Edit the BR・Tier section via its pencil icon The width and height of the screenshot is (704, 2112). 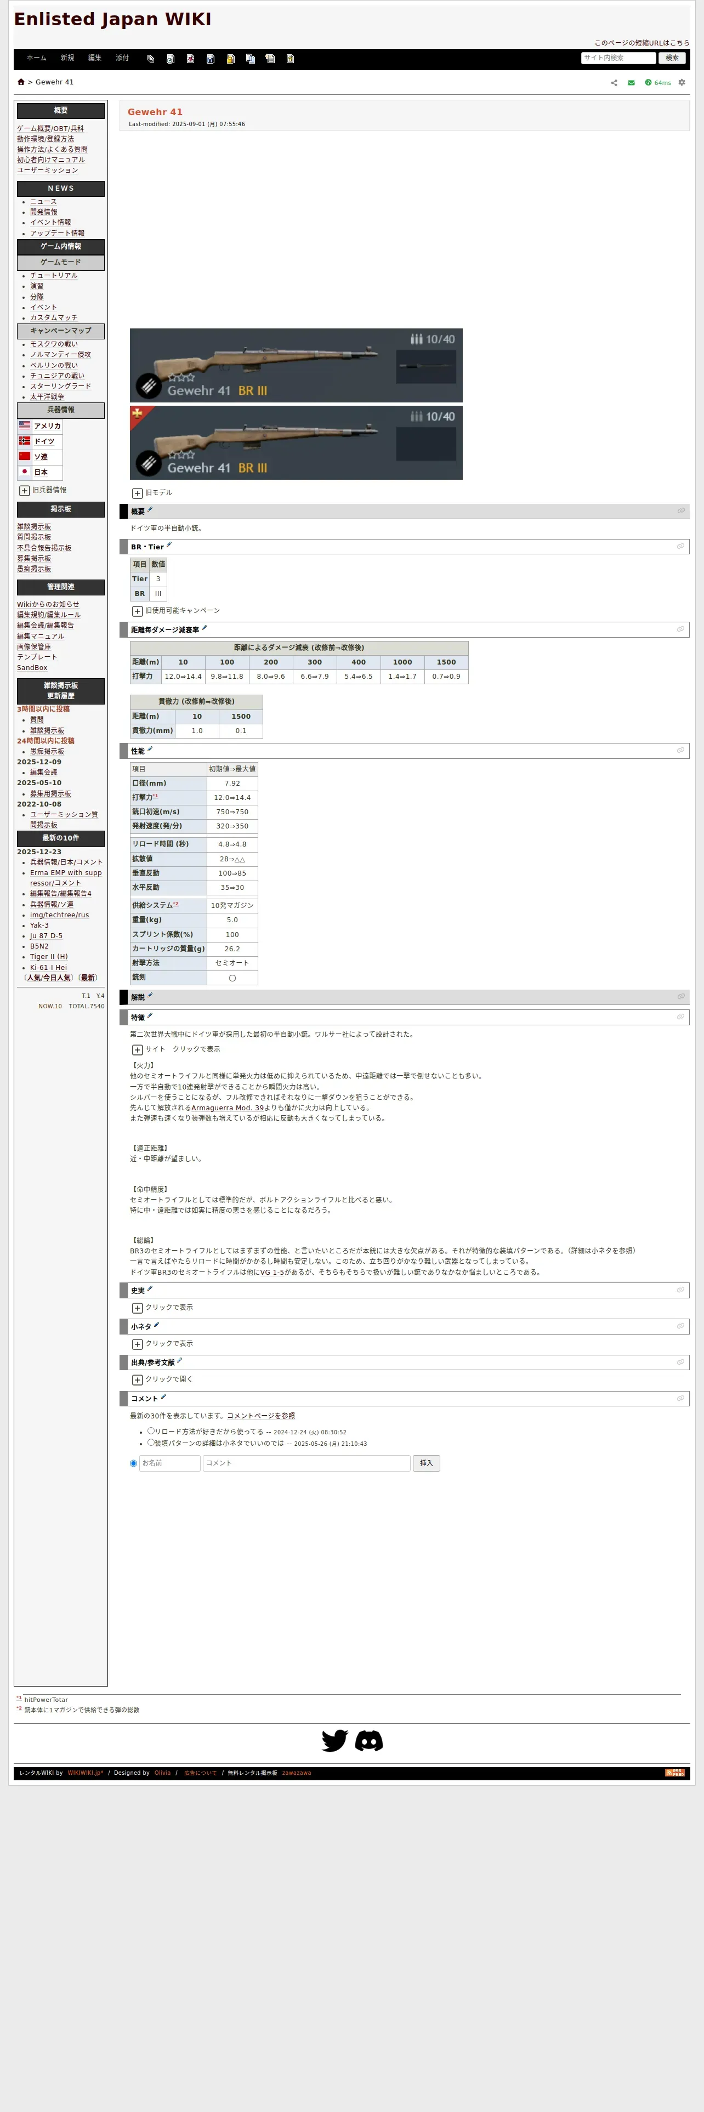tap(169, 545)
